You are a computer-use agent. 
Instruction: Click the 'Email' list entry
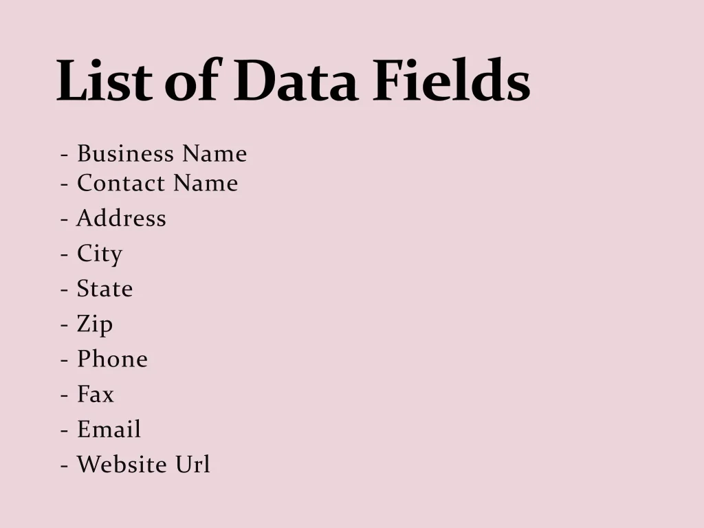109,429
